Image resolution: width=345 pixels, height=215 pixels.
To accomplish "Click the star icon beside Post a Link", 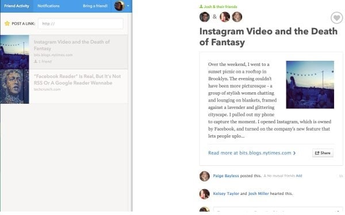I will click(7, 24).
